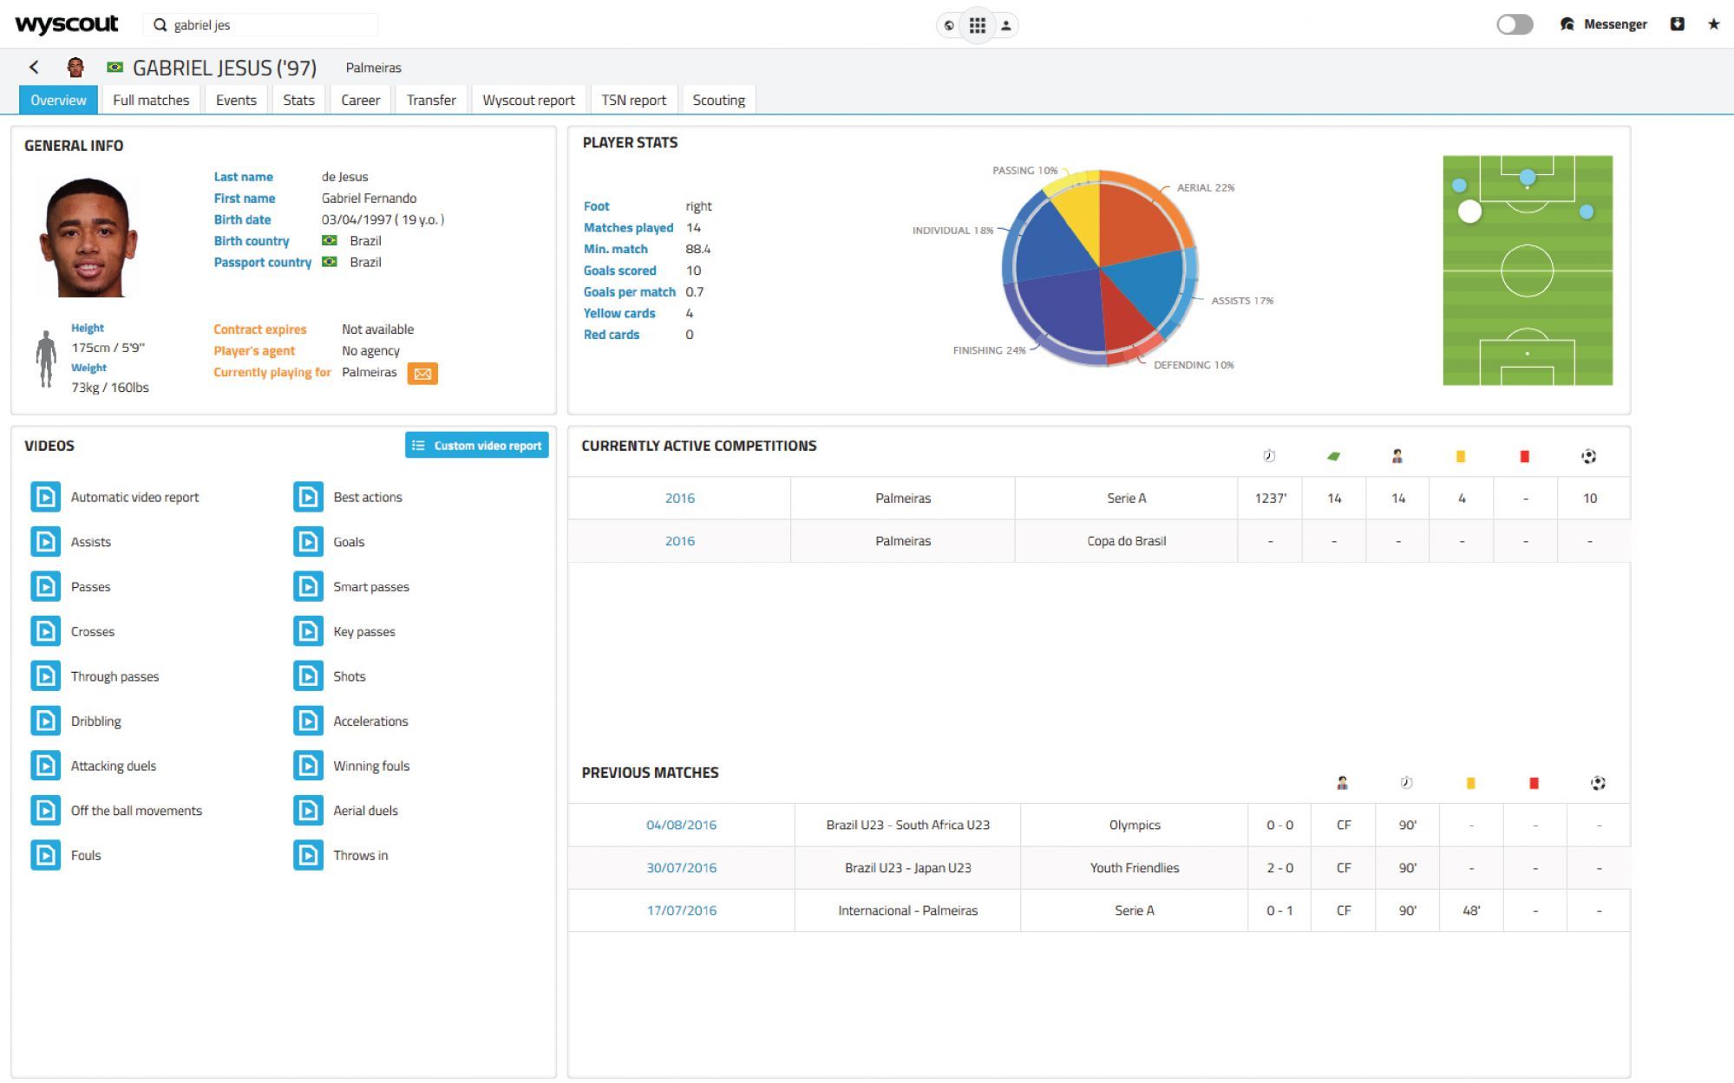Click the Custom video report button

[x=477, y=445]
